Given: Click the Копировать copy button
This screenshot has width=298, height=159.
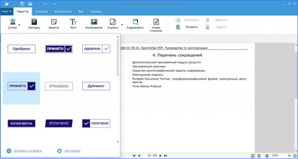Looking at the screenshot, I should point(188,20).
